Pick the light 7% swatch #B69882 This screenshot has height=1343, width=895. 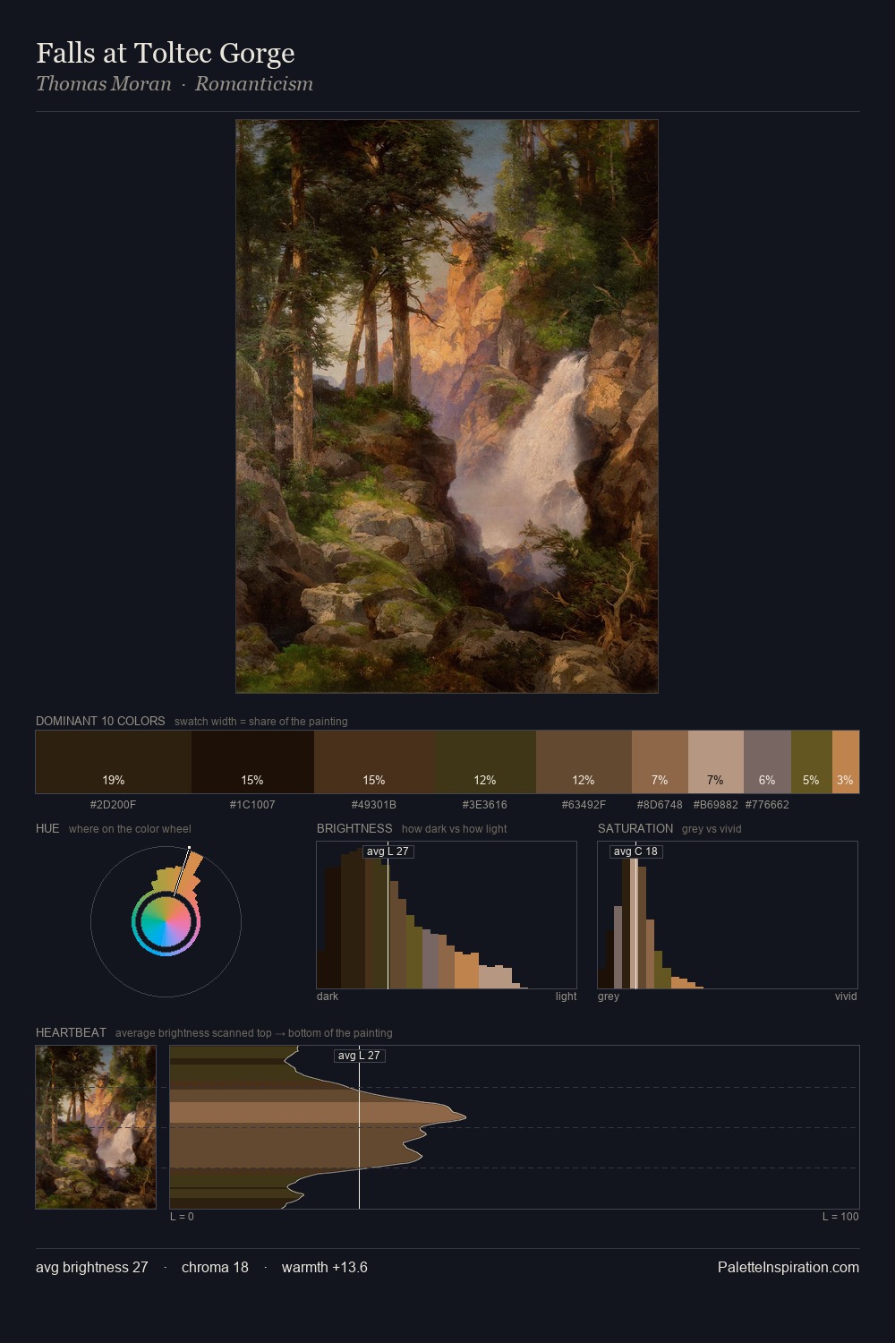(716, 762)
